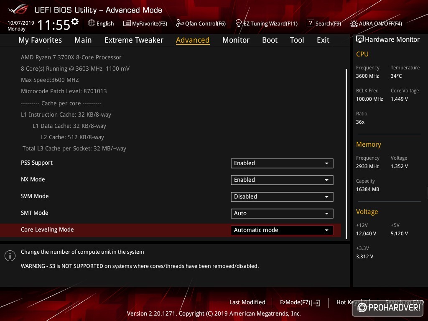Click the EzMode exit arrow icon
The width and height of the screenshot is (428, 321).
[316, 303]
